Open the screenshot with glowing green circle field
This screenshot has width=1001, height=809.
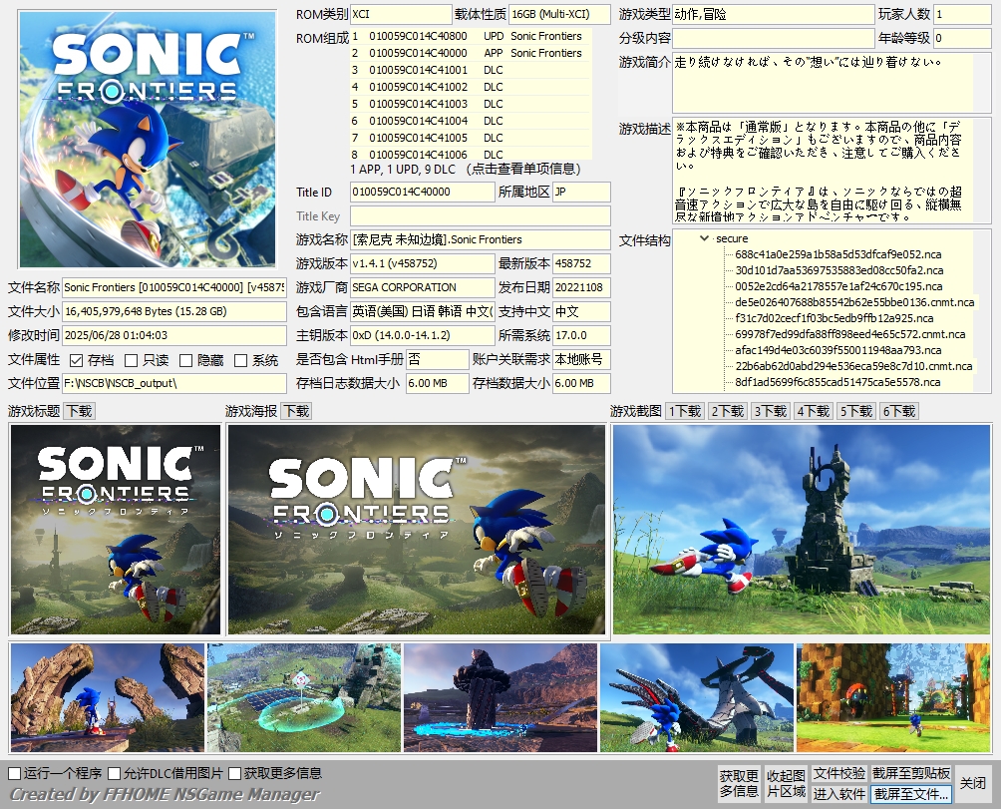[304, 697]
